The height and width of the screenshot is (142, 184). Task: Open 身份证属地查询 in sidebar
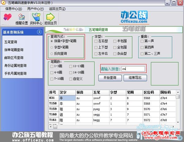(x=15, y=66)
